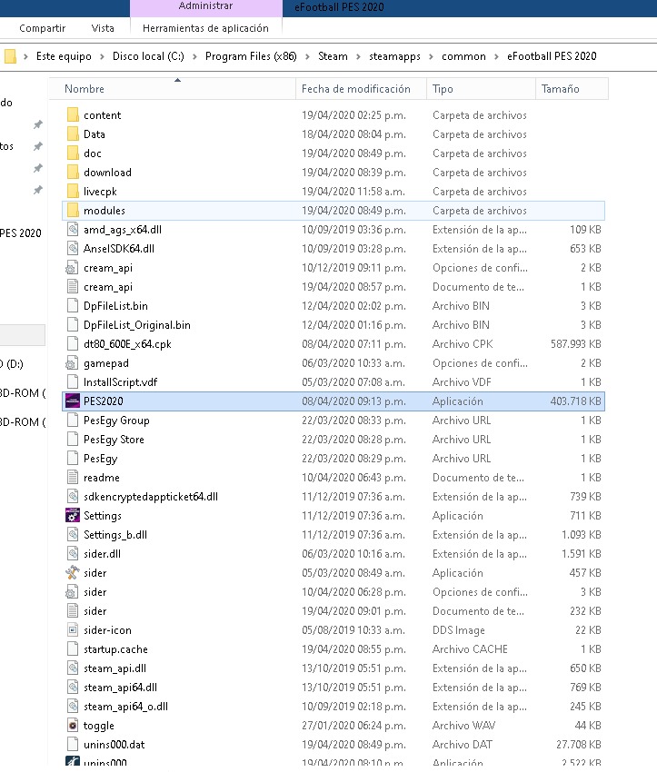The height and width of the screenshot is (772, 657).
Task: Select the dt80_600E_x64.cpk file icon
Action: tap(73, 344)
